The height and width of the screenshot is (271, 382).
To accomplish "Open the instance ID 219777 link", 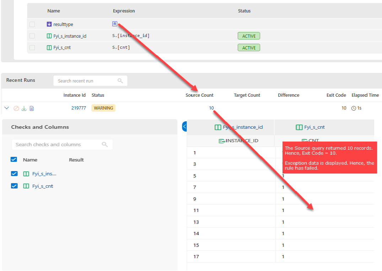I will (79, 108).
